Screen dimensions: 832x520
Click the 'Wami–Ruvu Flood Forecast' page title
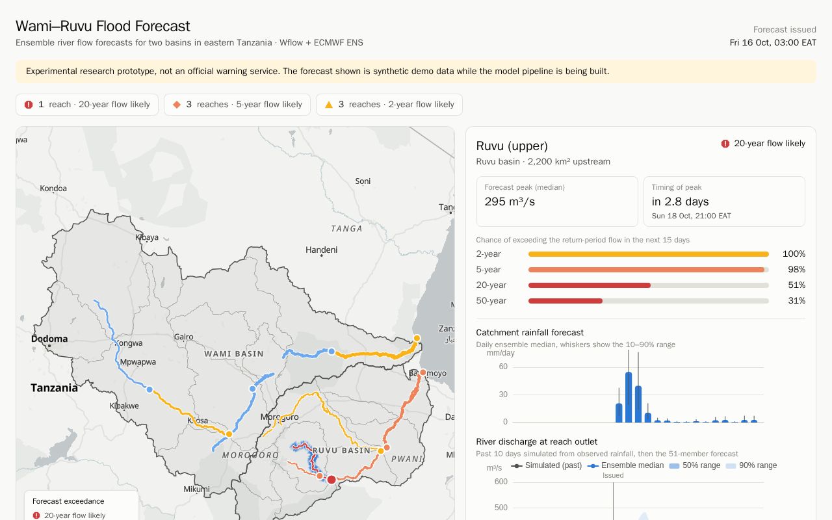pos(103,26)
